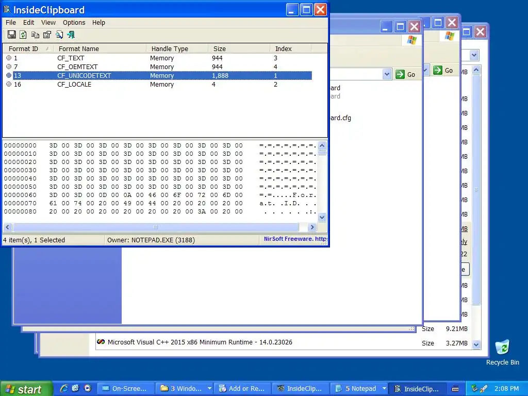Click the horizontal scrollbar thumb in hex viewer
Screen dimensions: 528x396
[156, 227]
